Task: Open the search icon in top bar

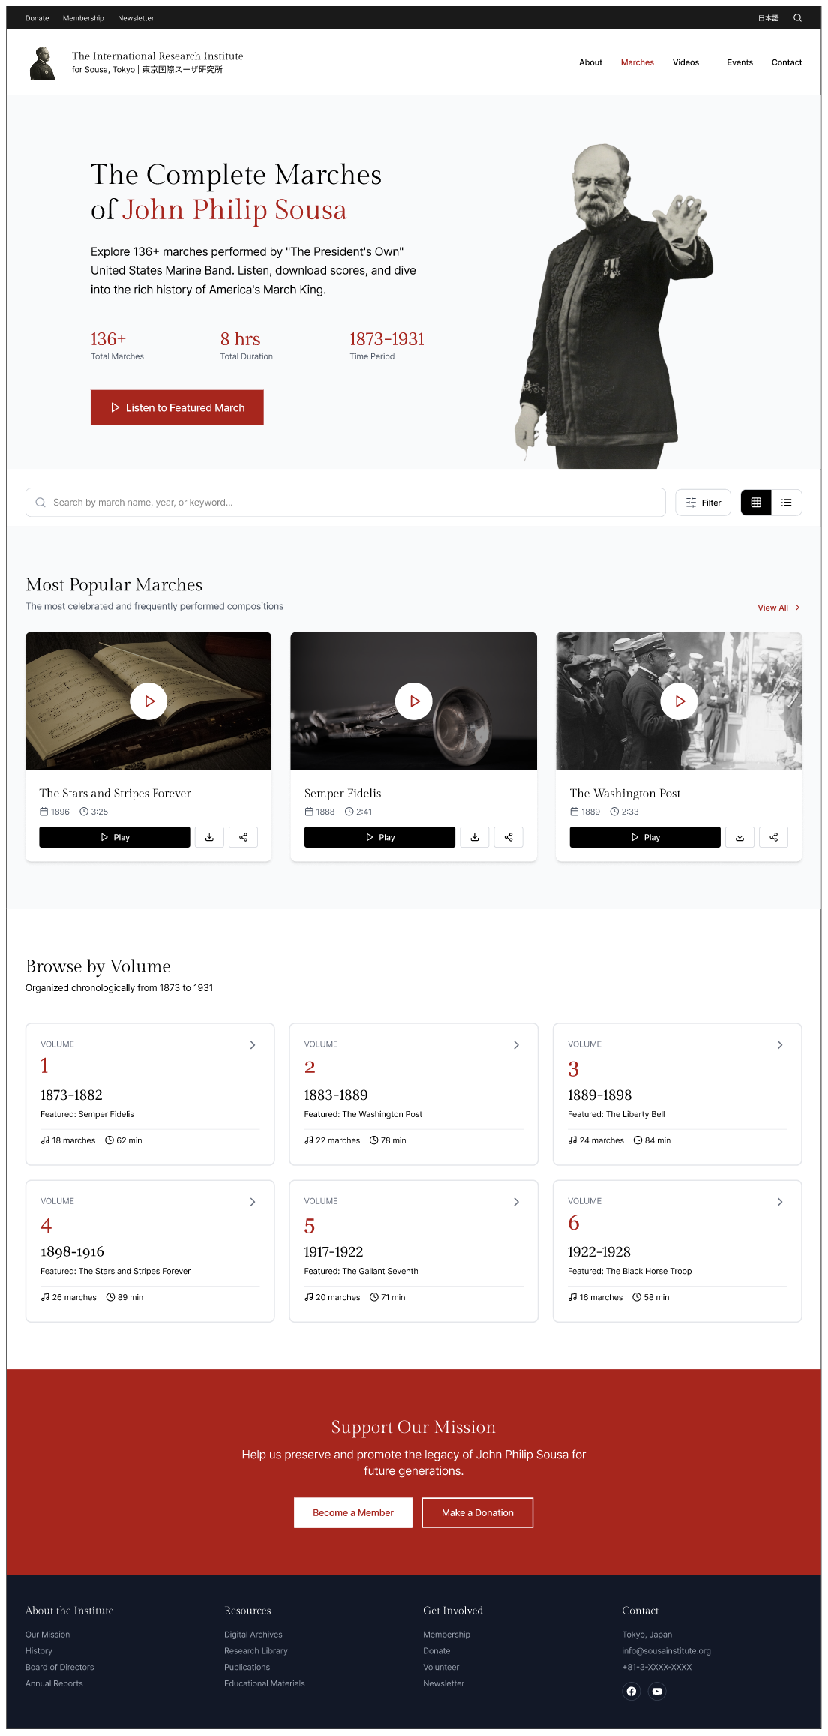Action: coord(797,18)
